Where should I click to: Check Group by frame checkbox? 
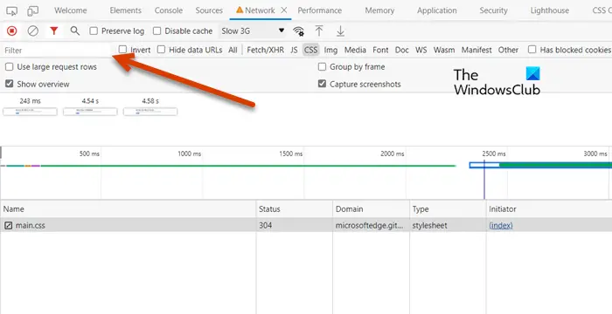[322, 67]
